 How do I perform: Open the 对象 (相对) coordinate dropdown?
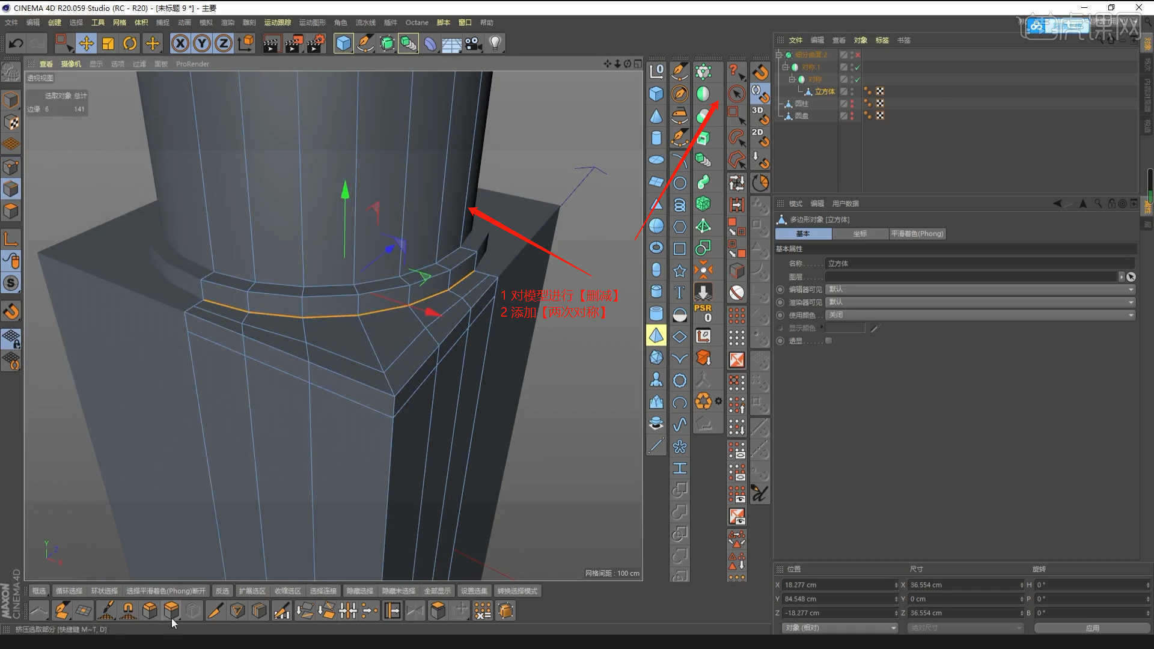pos(840,627)
